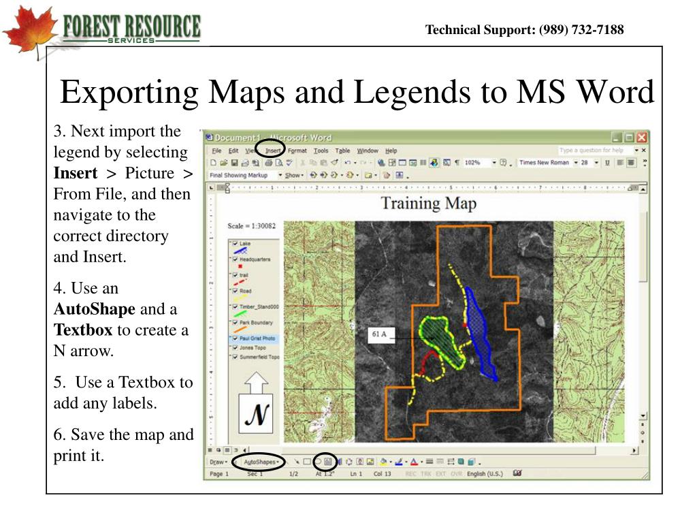
Task: Uncheck the Paul Grist Photo checkbox
Action: pos(236,338)
